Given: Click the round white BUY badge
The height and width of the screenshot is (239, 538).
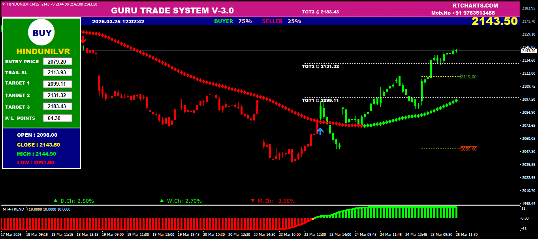Looking at the screenshot, I should coord(41,33).
